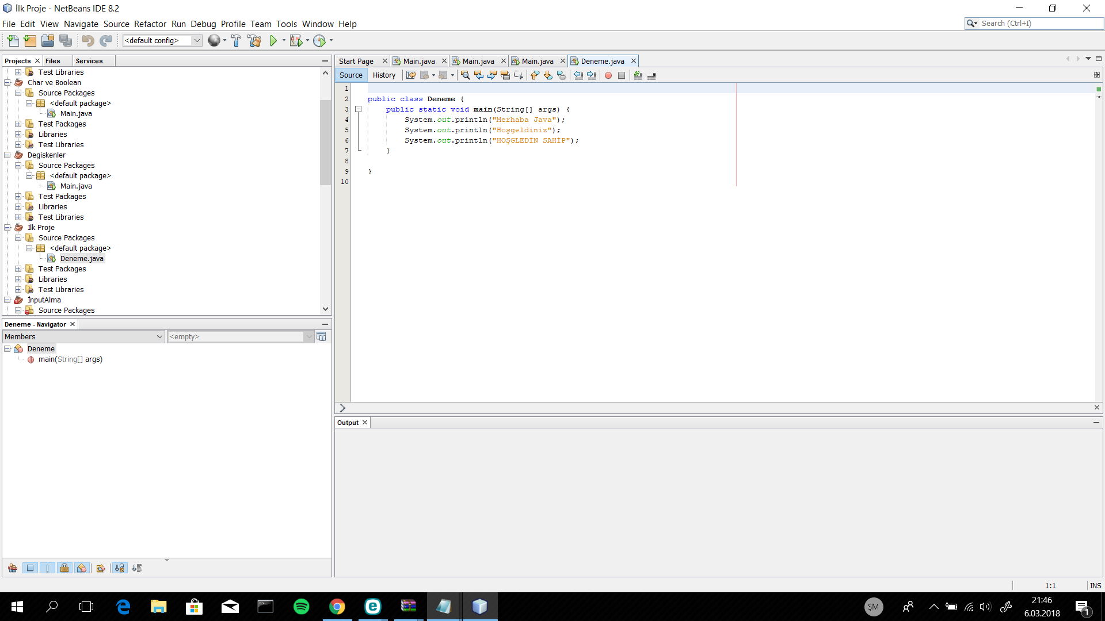Click the Projects panel vertical scrollbar

pyautogui.click(x=325, y=143)
